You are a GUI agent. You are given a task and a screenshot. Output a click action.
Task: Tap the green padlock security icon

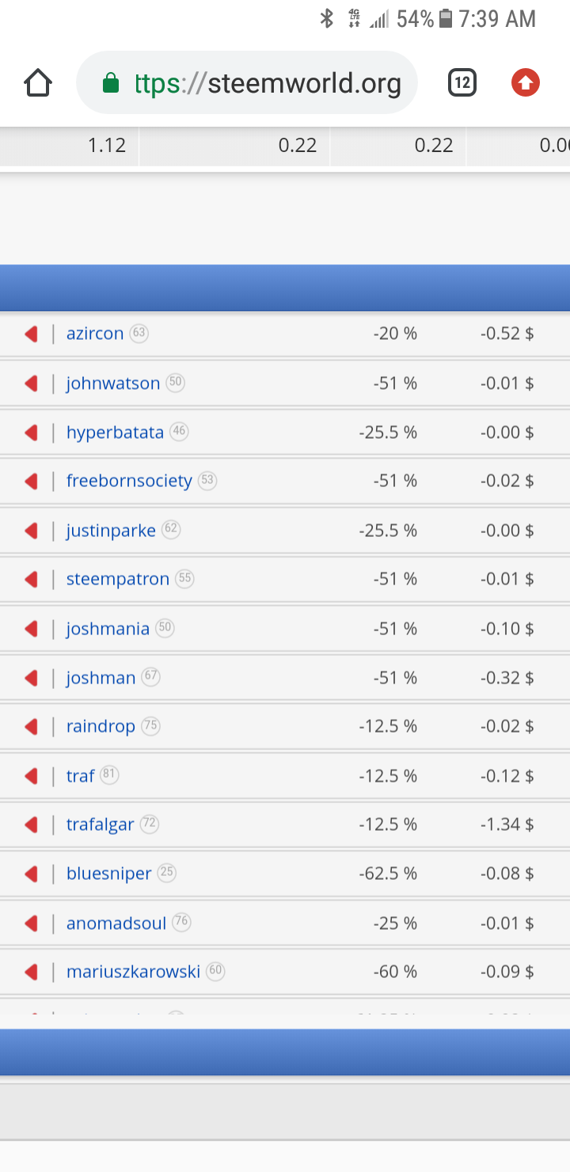111,83
